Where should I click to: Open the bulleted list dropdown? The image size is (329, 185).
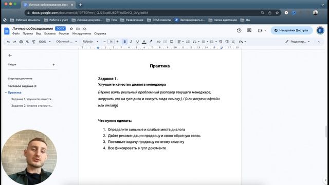205,42
